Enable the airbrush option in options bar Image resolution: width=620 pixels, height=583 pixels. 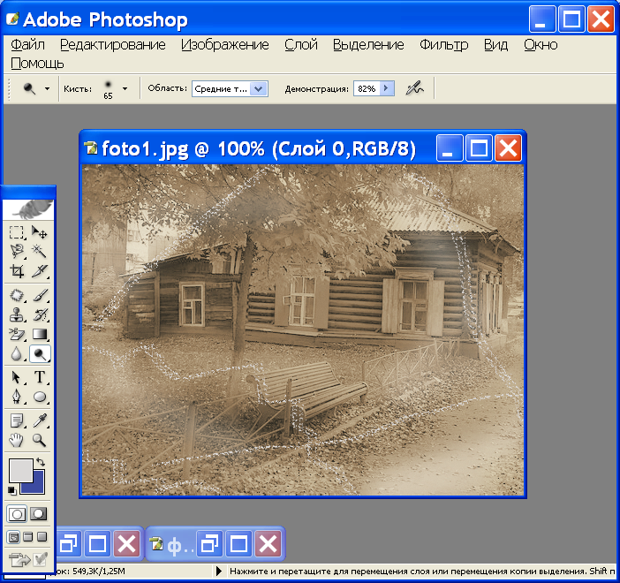414,88
